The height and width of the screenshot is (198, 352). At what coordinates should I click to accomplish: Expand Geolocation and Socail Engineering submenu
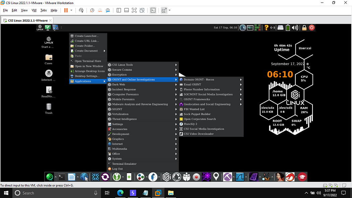pos(211,104)
